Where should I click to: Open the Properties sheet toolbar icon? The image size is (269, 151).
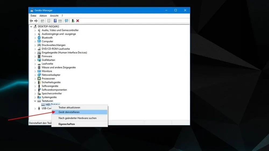click(49, 21)
